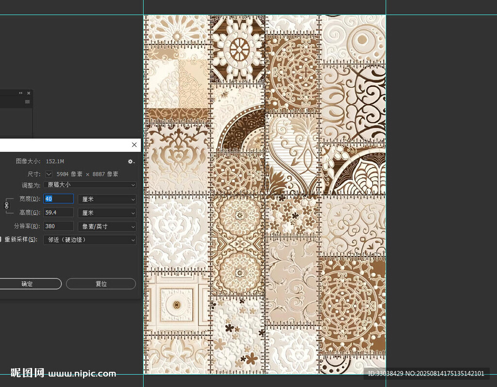Expand the 尺寸 dimensions unit chevron
The width and height of the screenshot is (497, 387).
coord(49,174)
